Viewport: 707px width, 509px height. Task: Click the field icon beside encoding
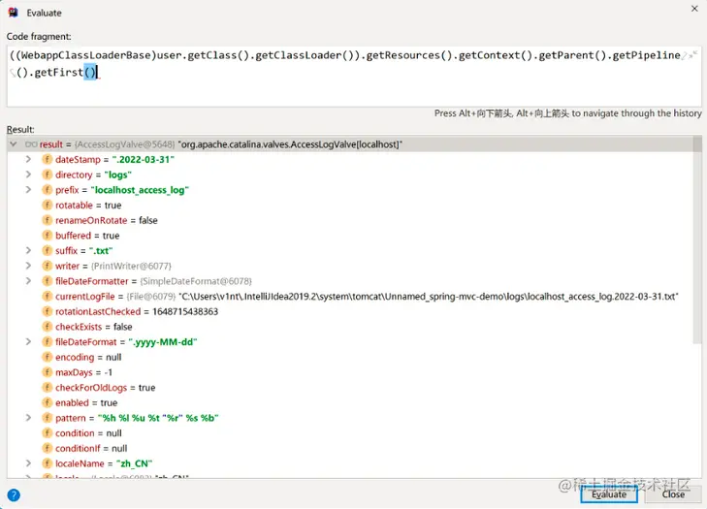pos(47,357)
